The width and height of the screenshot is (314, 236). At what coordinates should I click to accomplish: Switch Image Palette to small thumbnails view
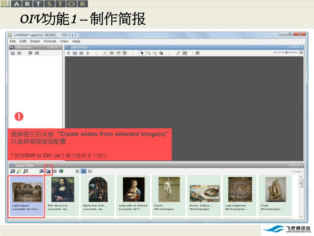[77, 171]
